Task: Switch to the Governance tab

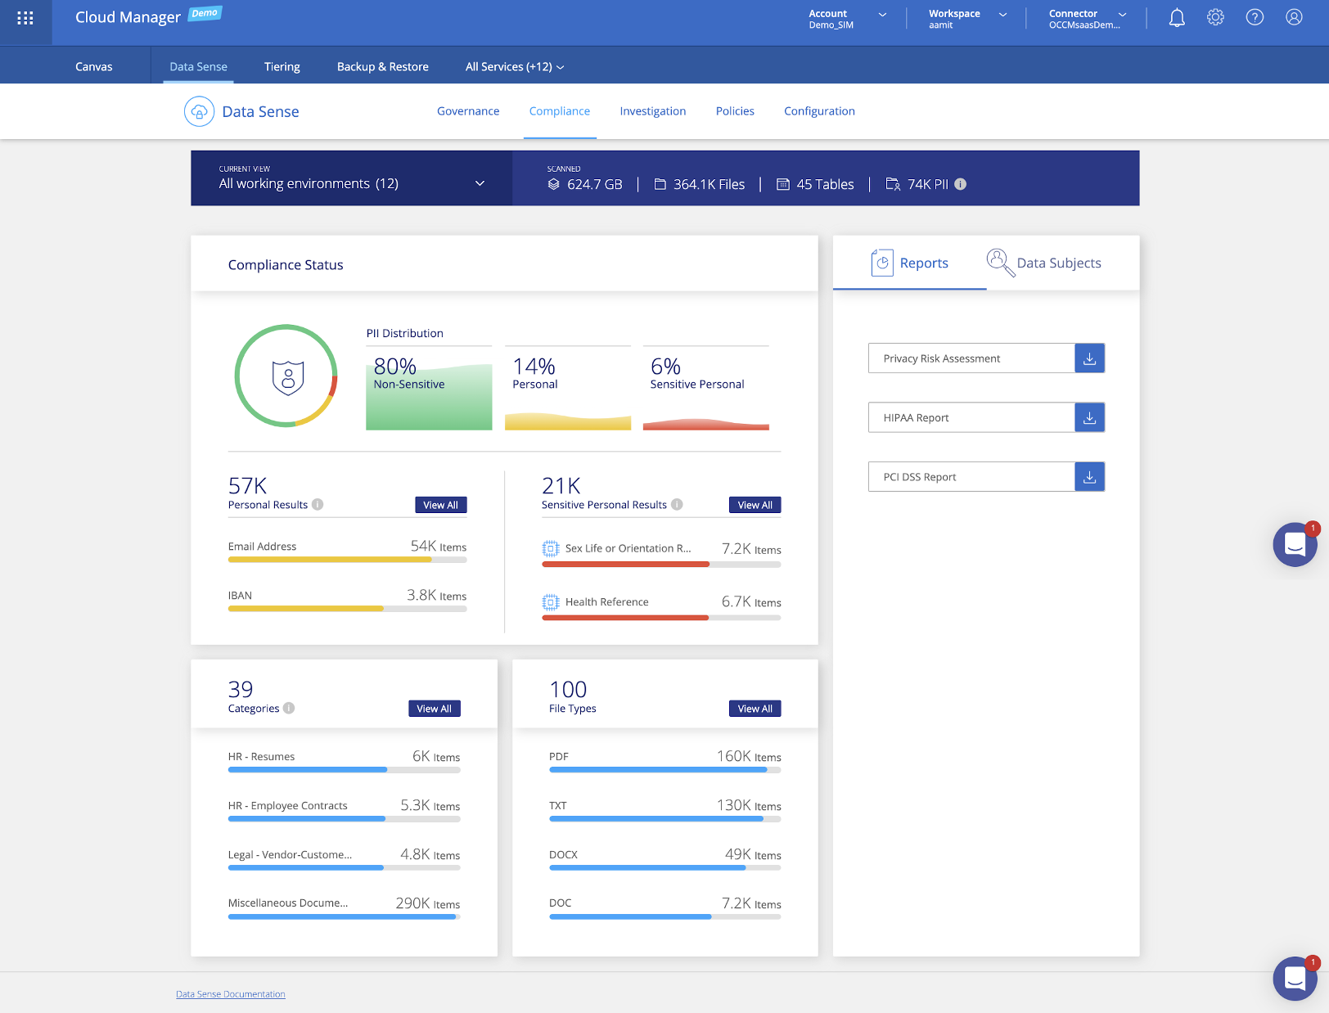Action: click(x=467, y=111)
